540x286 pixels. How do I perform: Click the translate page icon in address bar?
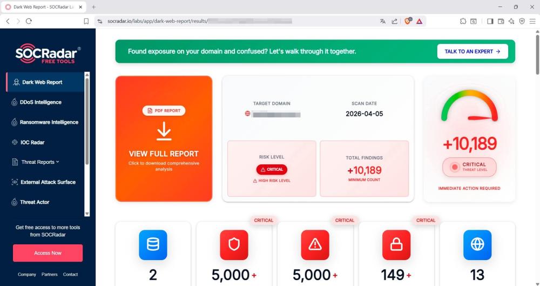click(x=383, y=21)
